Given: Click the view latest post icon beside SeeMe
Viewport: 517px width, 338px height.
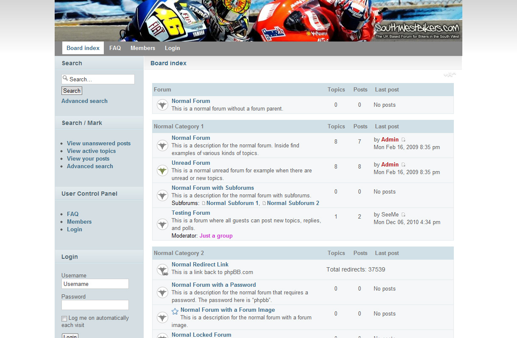Looking at the screenshot, I should pos(403,215).
